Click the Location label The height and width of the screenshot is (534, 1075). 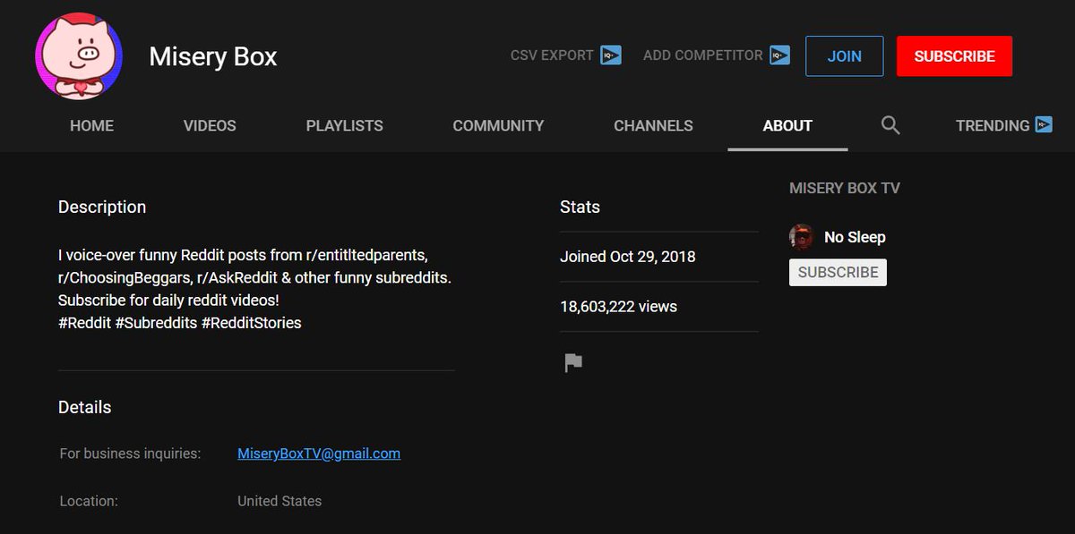click(x=89, y=501)
